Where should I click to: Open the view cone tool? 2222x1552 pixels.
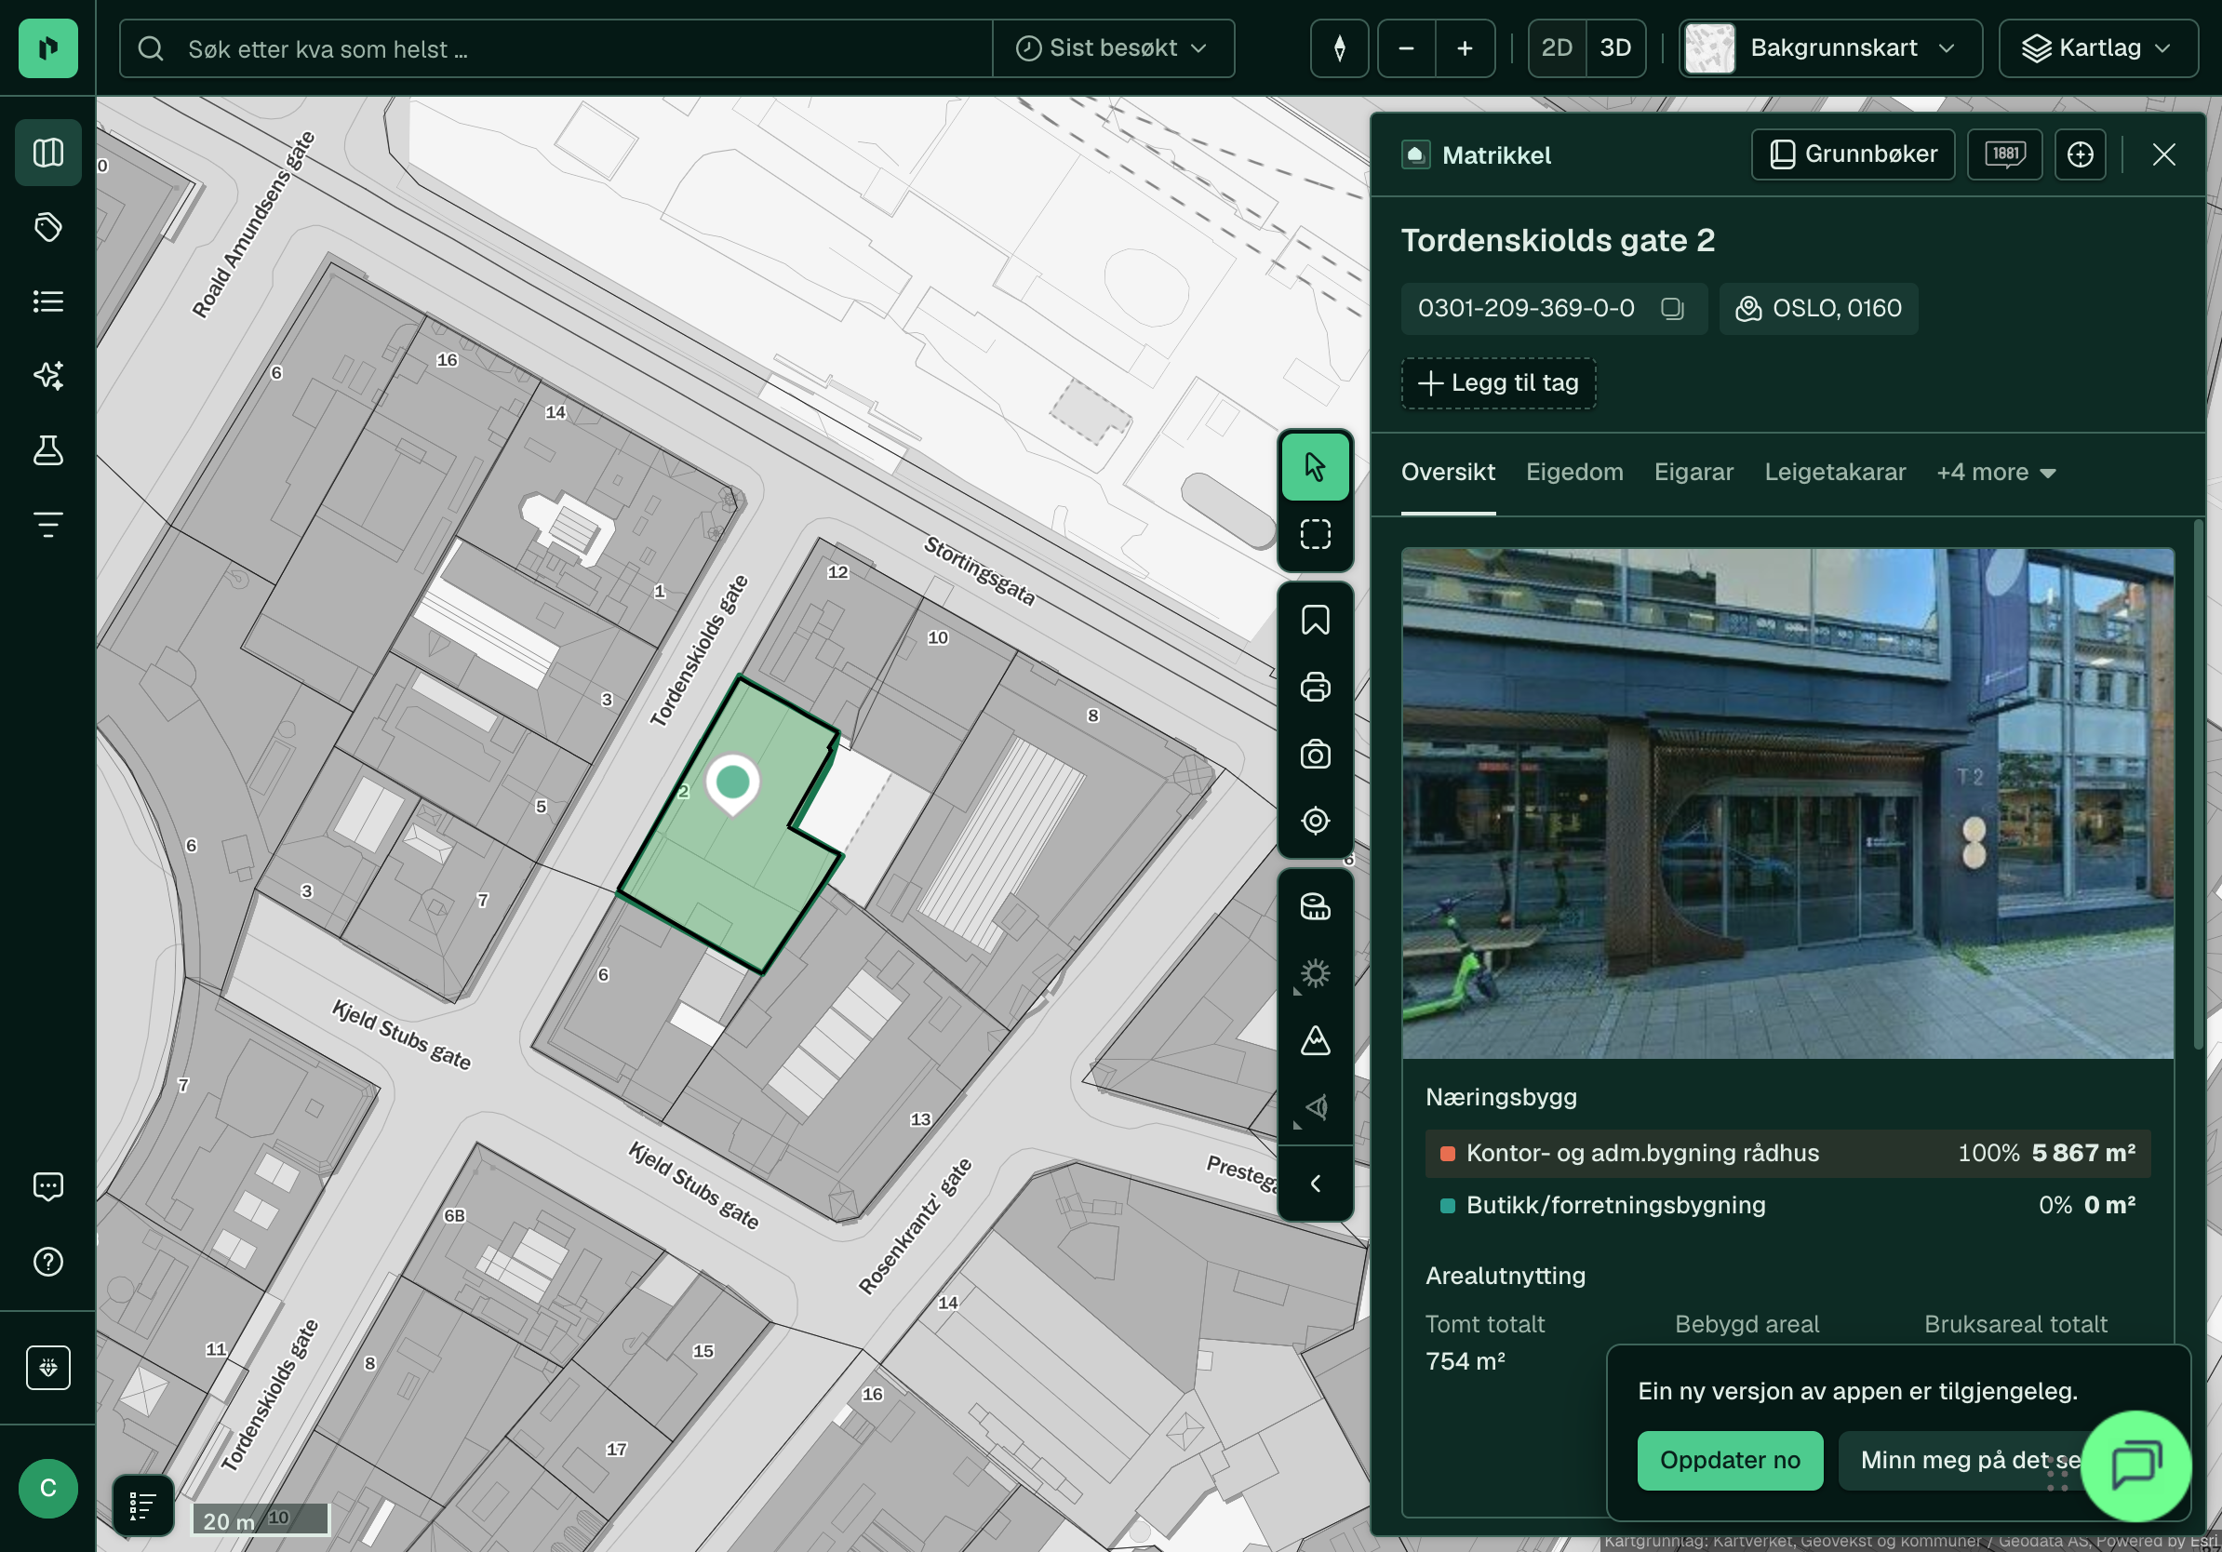pyautogui.click(x=1315, y=1108)
